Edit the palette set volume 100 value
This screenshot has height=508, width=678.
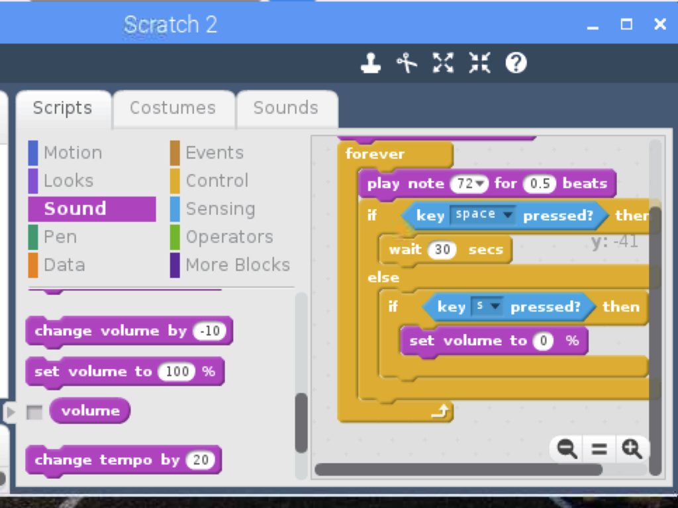tap(176, 372)
